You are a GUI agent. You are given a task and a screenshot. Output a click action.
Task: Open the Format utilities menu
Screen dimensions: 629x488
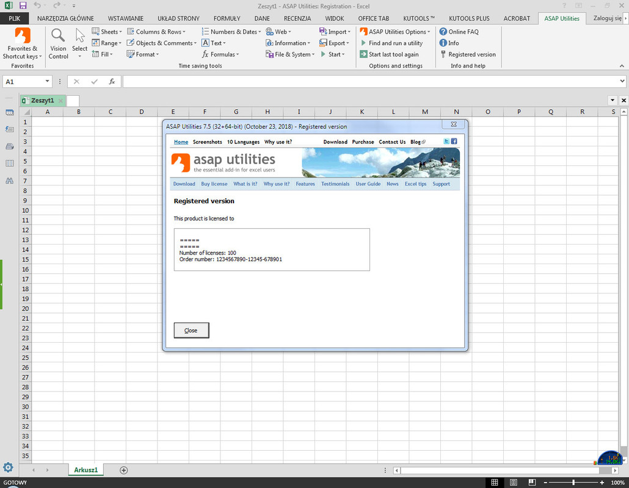pos(143,54)
